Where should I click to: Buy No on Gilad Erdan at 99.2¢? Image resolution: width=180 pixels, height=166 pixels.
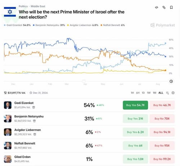click(x=162, y=159)
